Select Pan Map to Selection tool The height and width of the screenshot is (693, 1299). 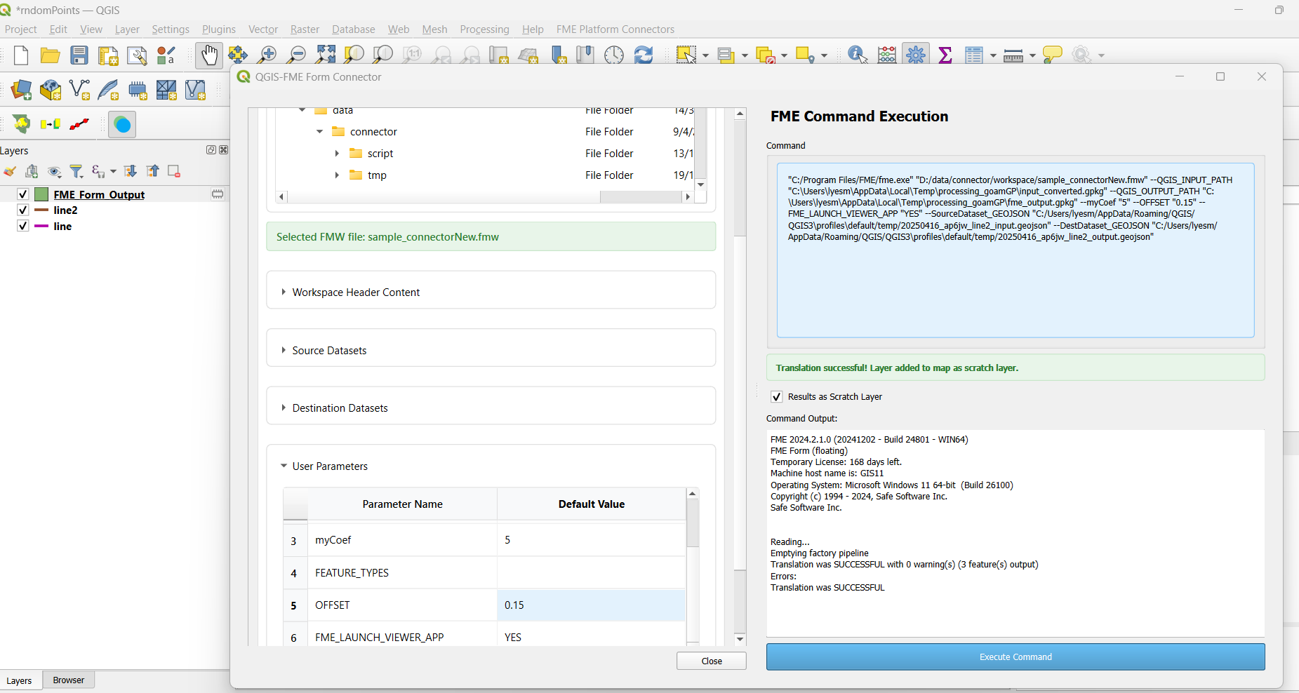click(238, 55)
